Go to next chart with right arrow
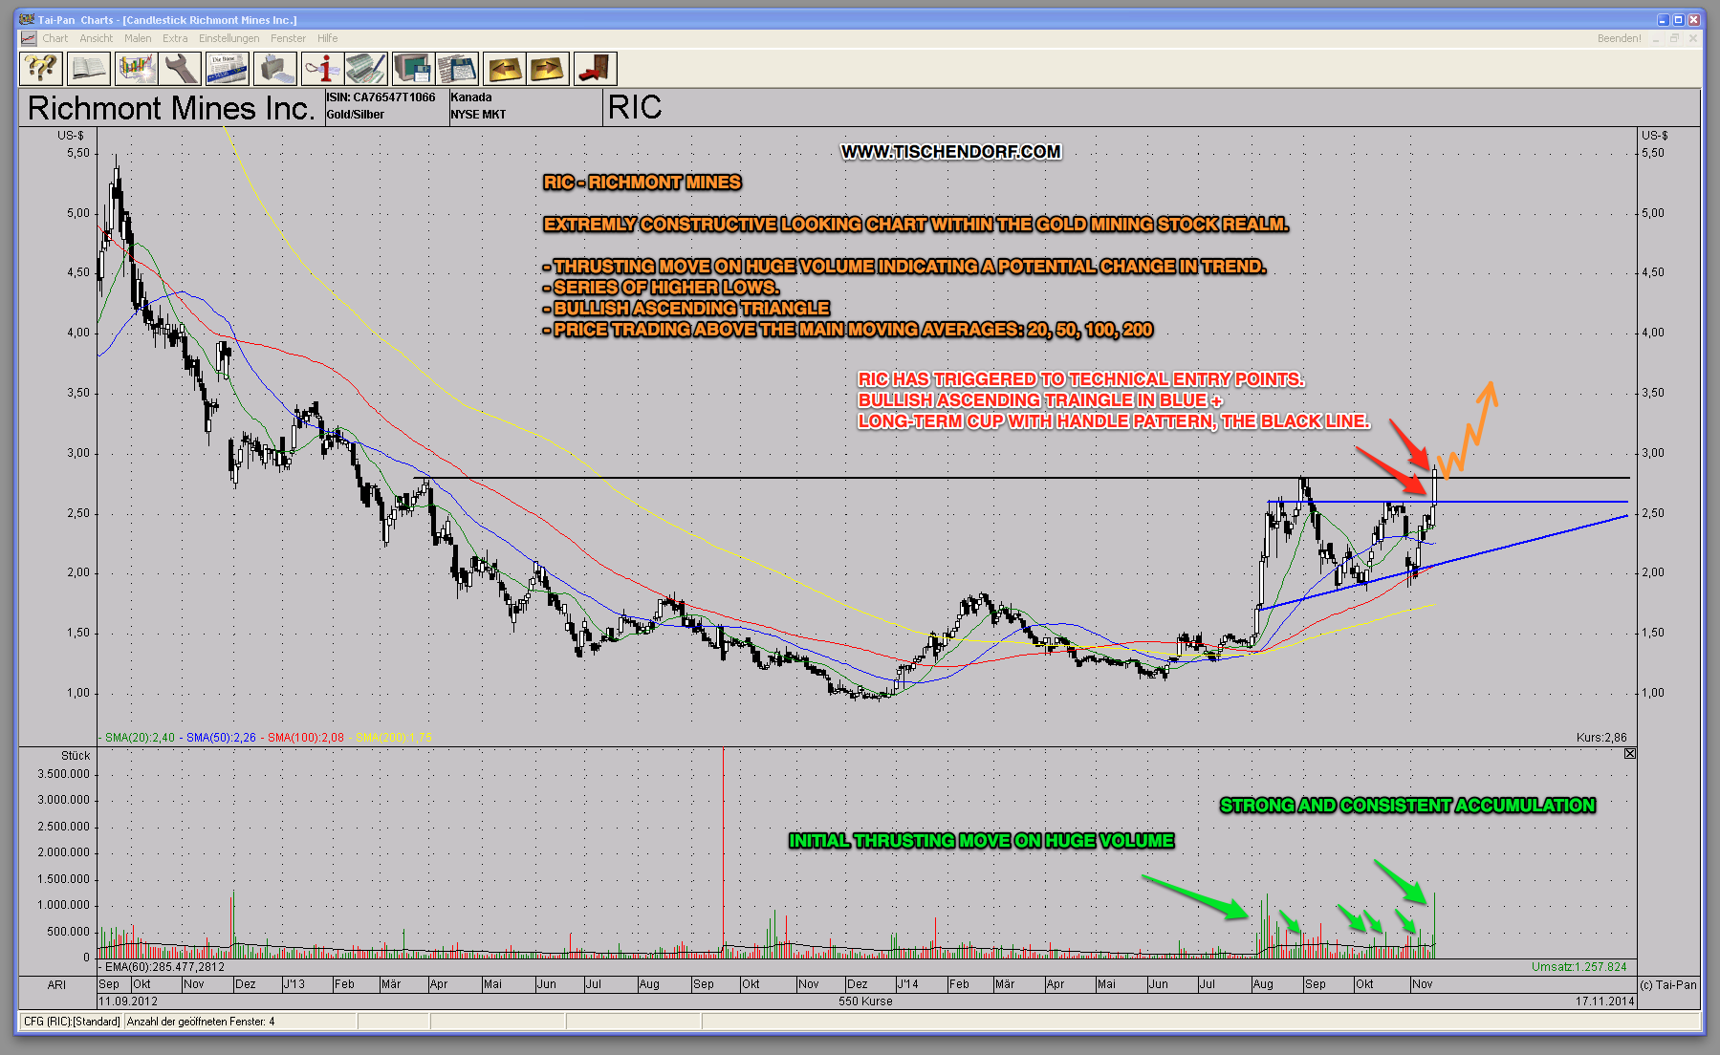Screen dimensions: 1720x1055 tap(548, 69)
